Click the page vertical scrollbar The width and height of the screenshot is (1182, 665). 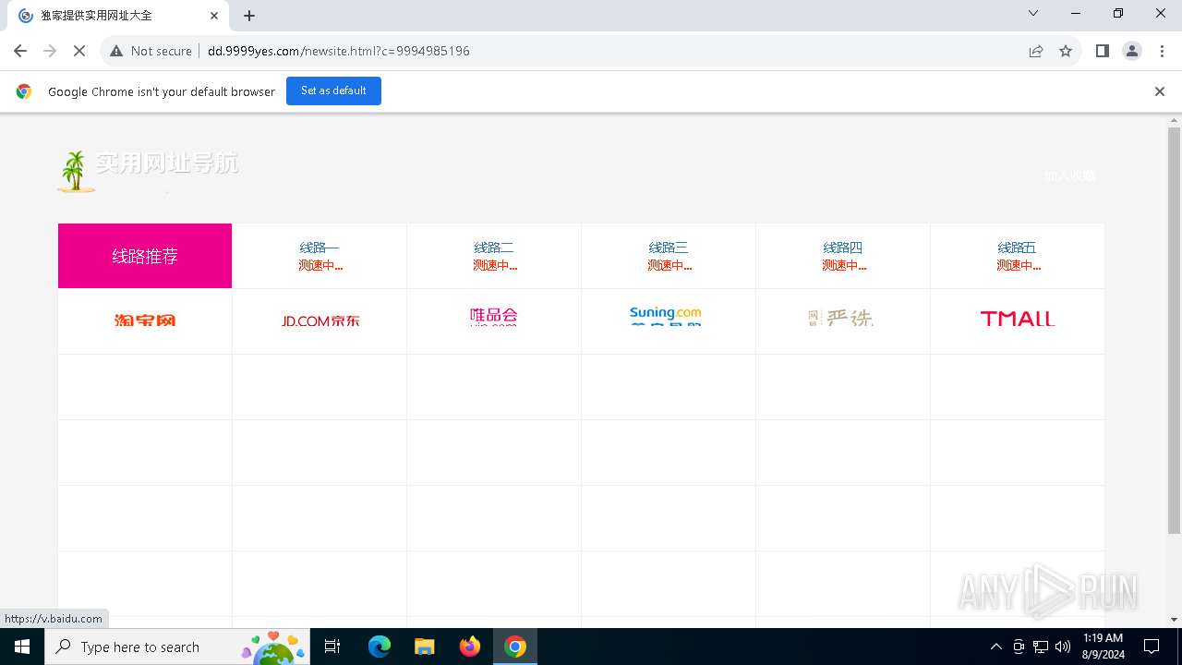pos(1174,331)
